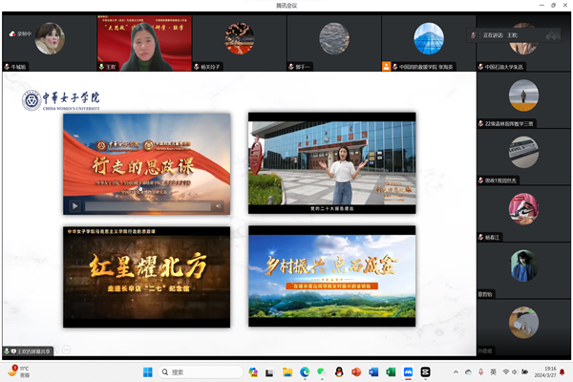Open PowerPoint from the taskbar
This screenshot has width=573, height=382.
[x=355, y=371]
